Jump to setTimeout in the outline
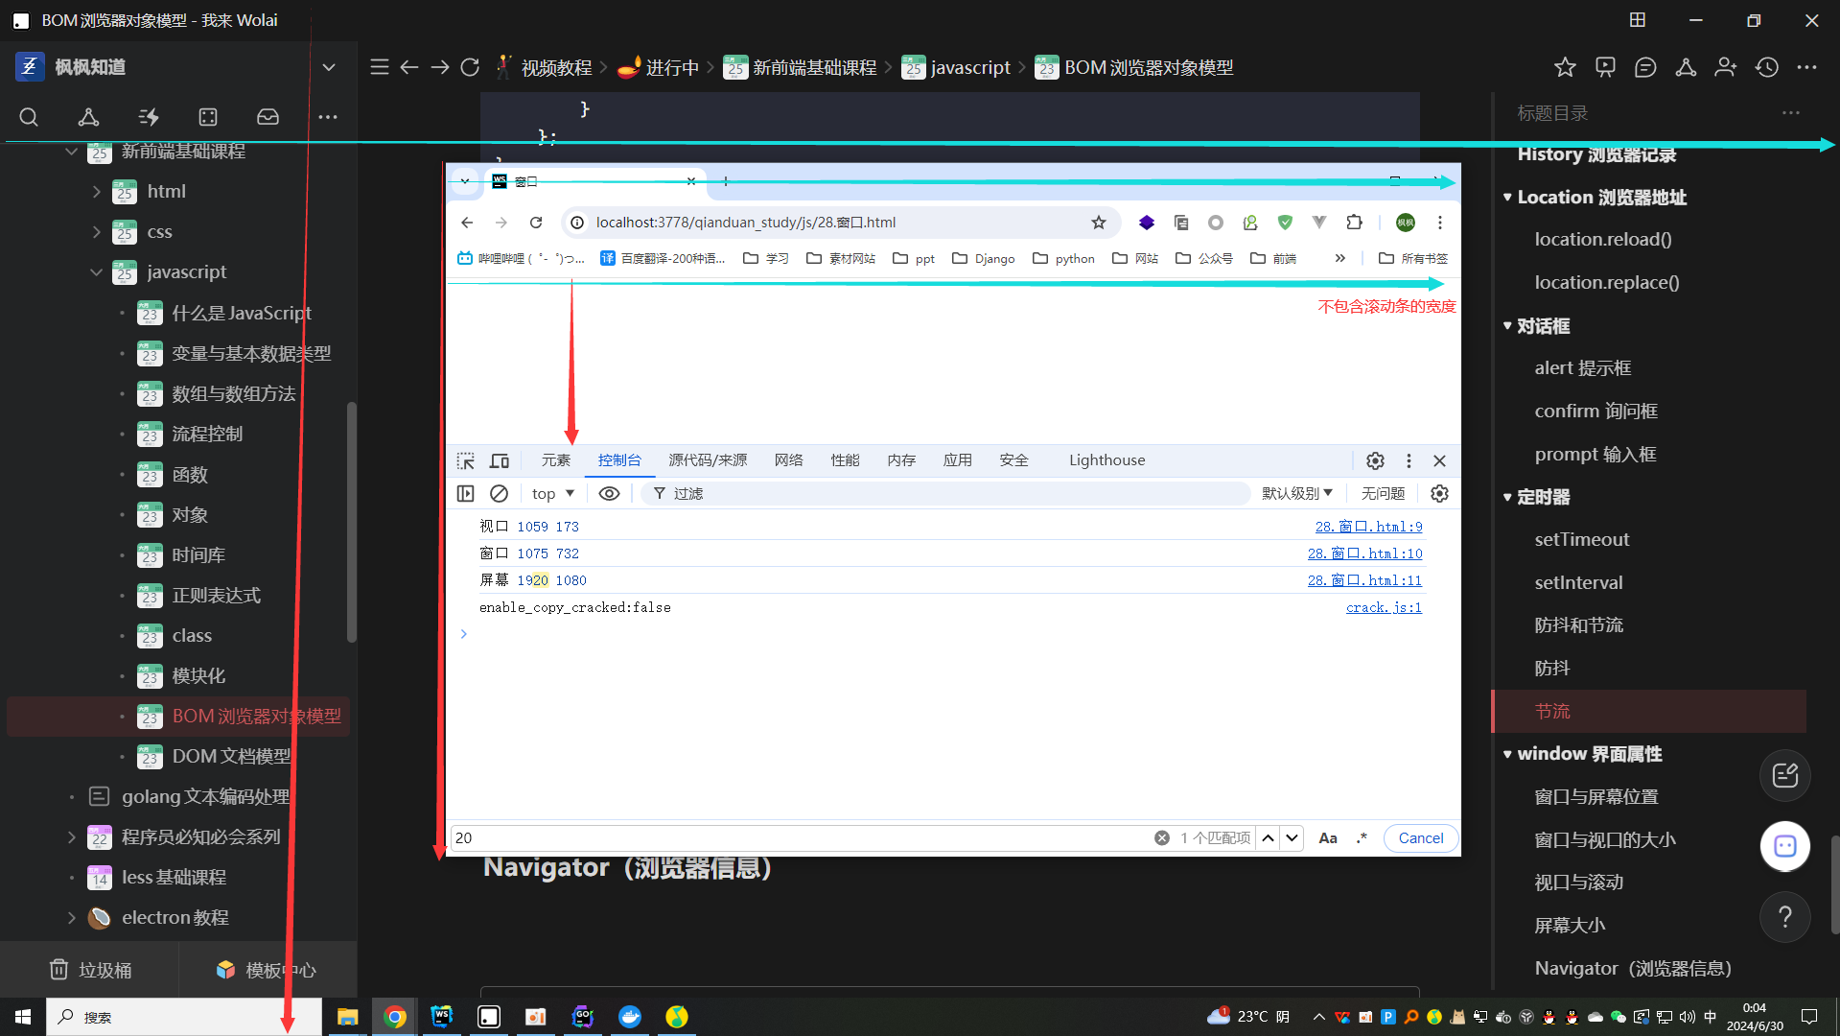1840x1036 pixels. [1581, 539]
